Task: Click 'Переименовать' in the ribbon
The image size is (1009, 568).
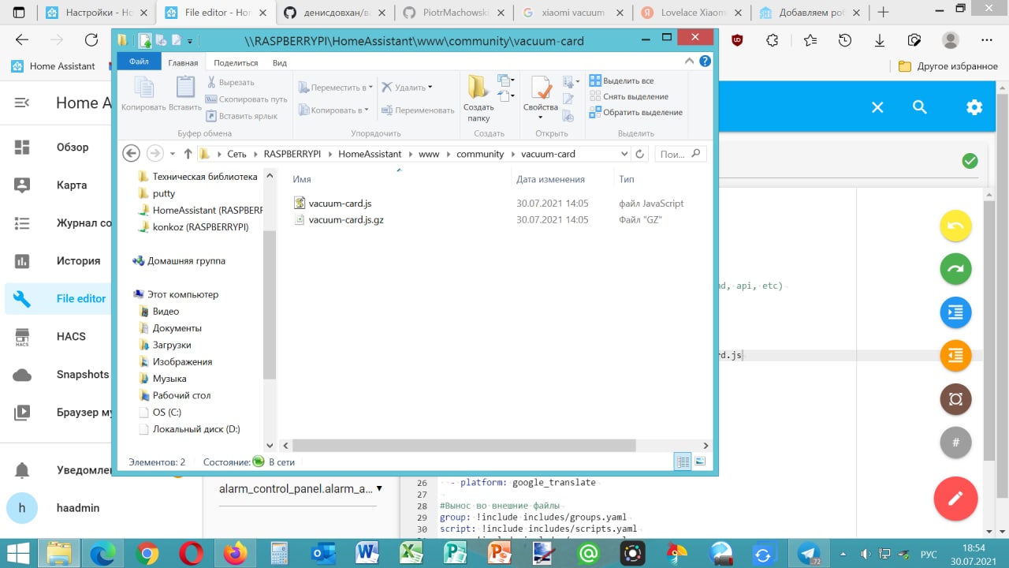Action: click(x=418, y=110)
